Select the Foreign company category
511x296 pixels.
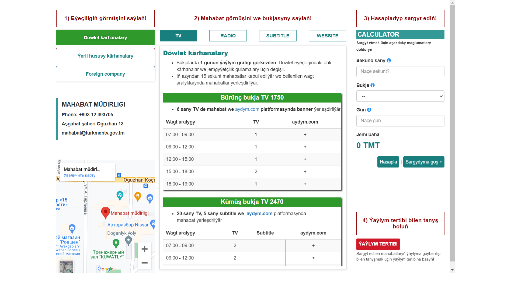pos(105,74)
